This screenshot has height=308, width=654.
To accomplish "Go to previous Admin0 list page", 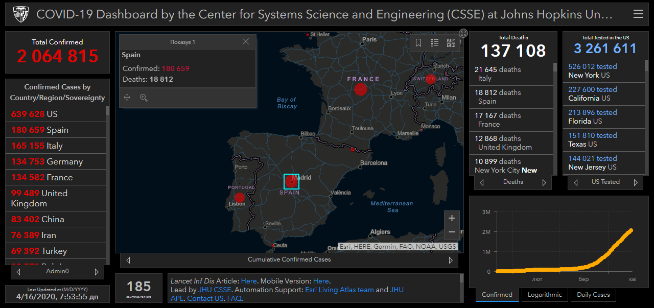I will (x=18, y=272).
